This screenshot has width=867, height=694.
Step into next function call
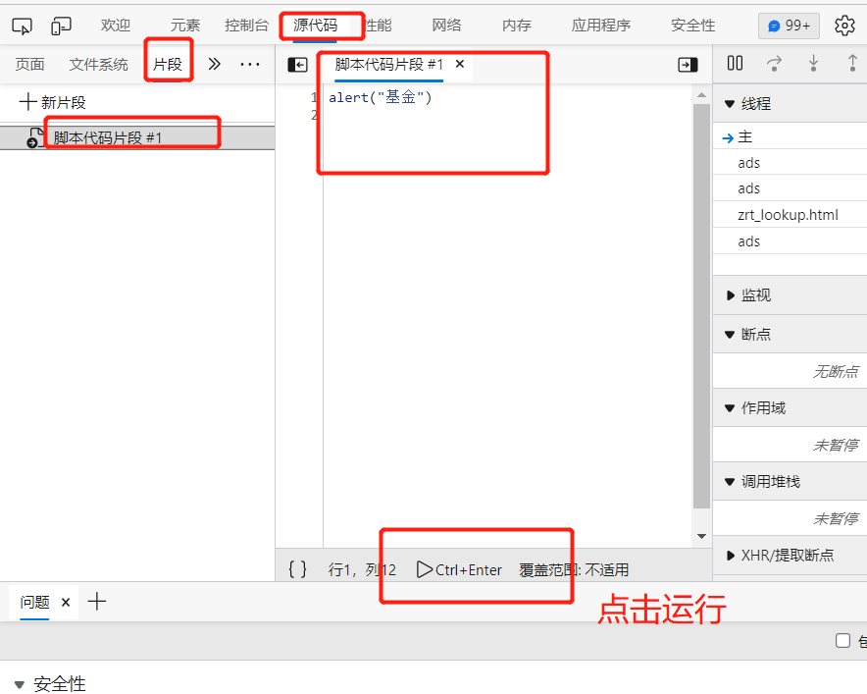pyautogui.click(x=813, y=63)
